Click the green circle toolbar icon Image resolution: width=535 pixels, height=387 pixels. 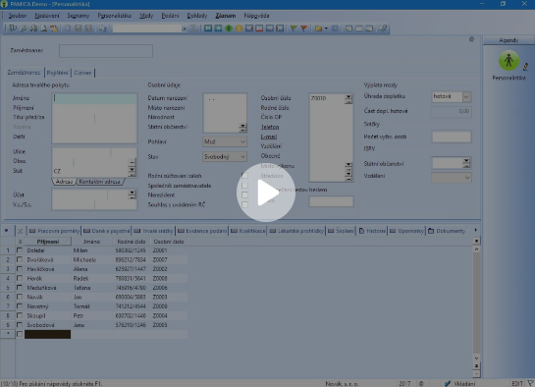point(229,28)
